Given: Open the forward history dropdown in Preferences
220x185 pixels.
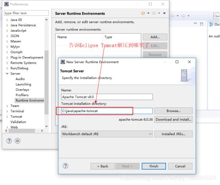Looking at the screenshot, I should pos(159,13).
